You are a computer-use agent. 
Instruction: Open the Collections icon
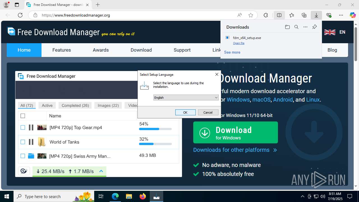[x=304, y=15]
